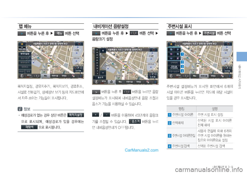The height and width of the screenshot is (174, 247).
Task: Switch to TPEG tab in 맵 메뉴 screen
Action: point(64,76)
